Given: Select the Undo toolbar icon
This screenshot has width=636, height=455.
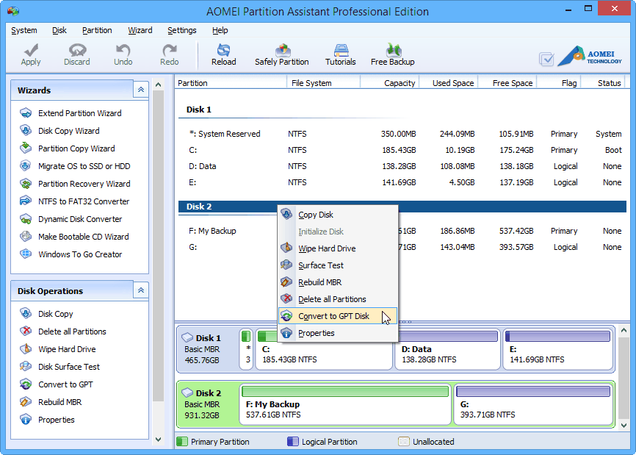Looking at the screenshot, I should [123, 54].
